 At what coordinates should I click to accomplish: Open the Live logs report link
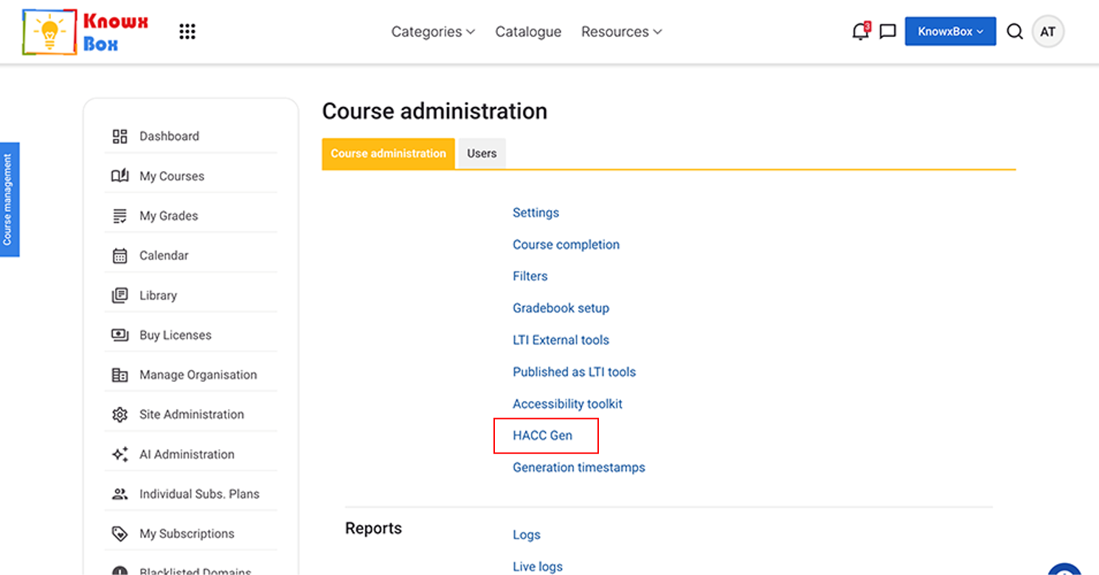coord(538,567)
